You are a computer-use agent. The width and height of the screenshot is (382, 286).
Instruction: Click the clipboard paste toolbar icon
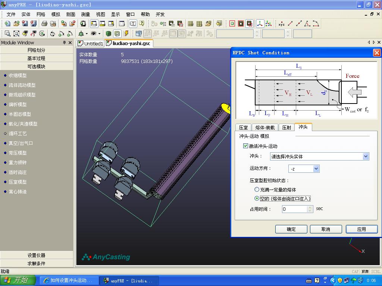point(83,23)
